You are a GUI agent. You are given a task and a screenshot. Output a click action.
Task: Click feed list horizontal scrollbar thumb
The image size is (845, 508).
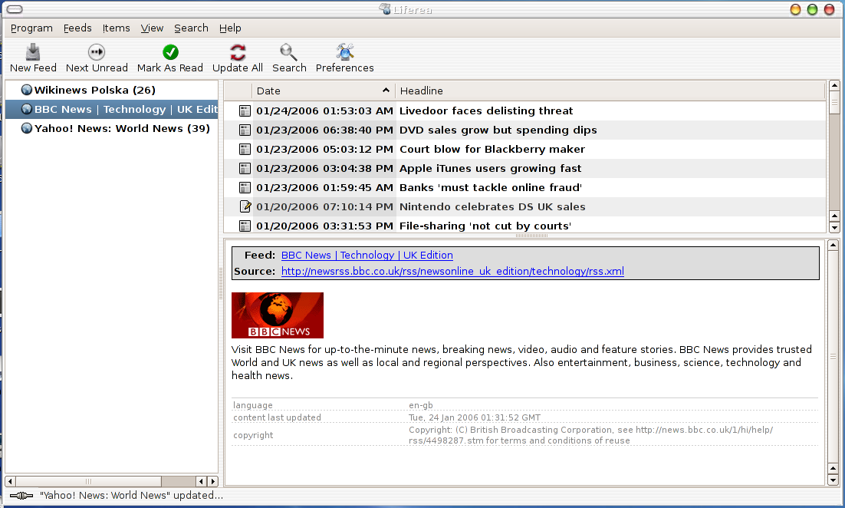(88, 481)
